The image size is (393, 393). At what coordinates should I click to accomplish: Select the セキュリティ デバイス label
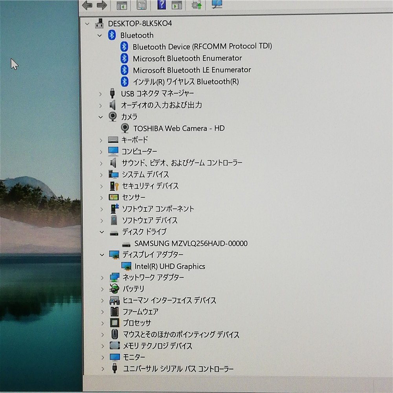coord(150,186)
